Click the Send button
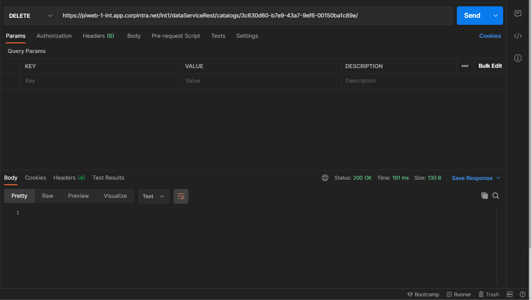 pyautogui.click(x=472, y=16)
